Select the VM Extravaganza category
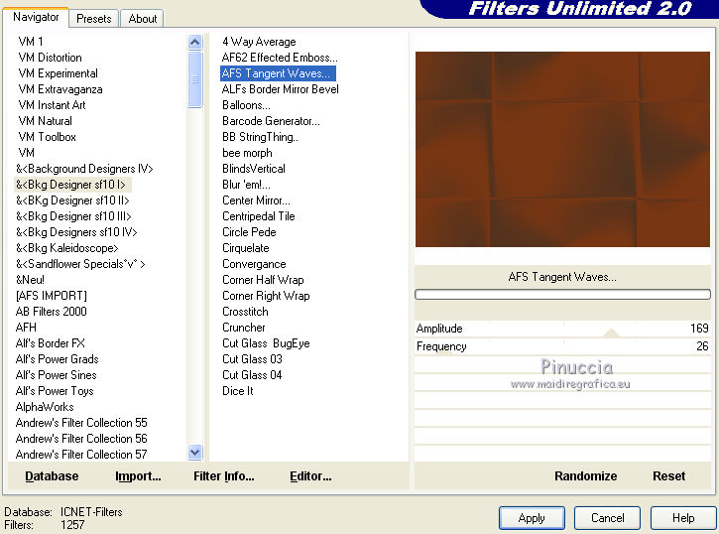719x534 pixels. 60,89
